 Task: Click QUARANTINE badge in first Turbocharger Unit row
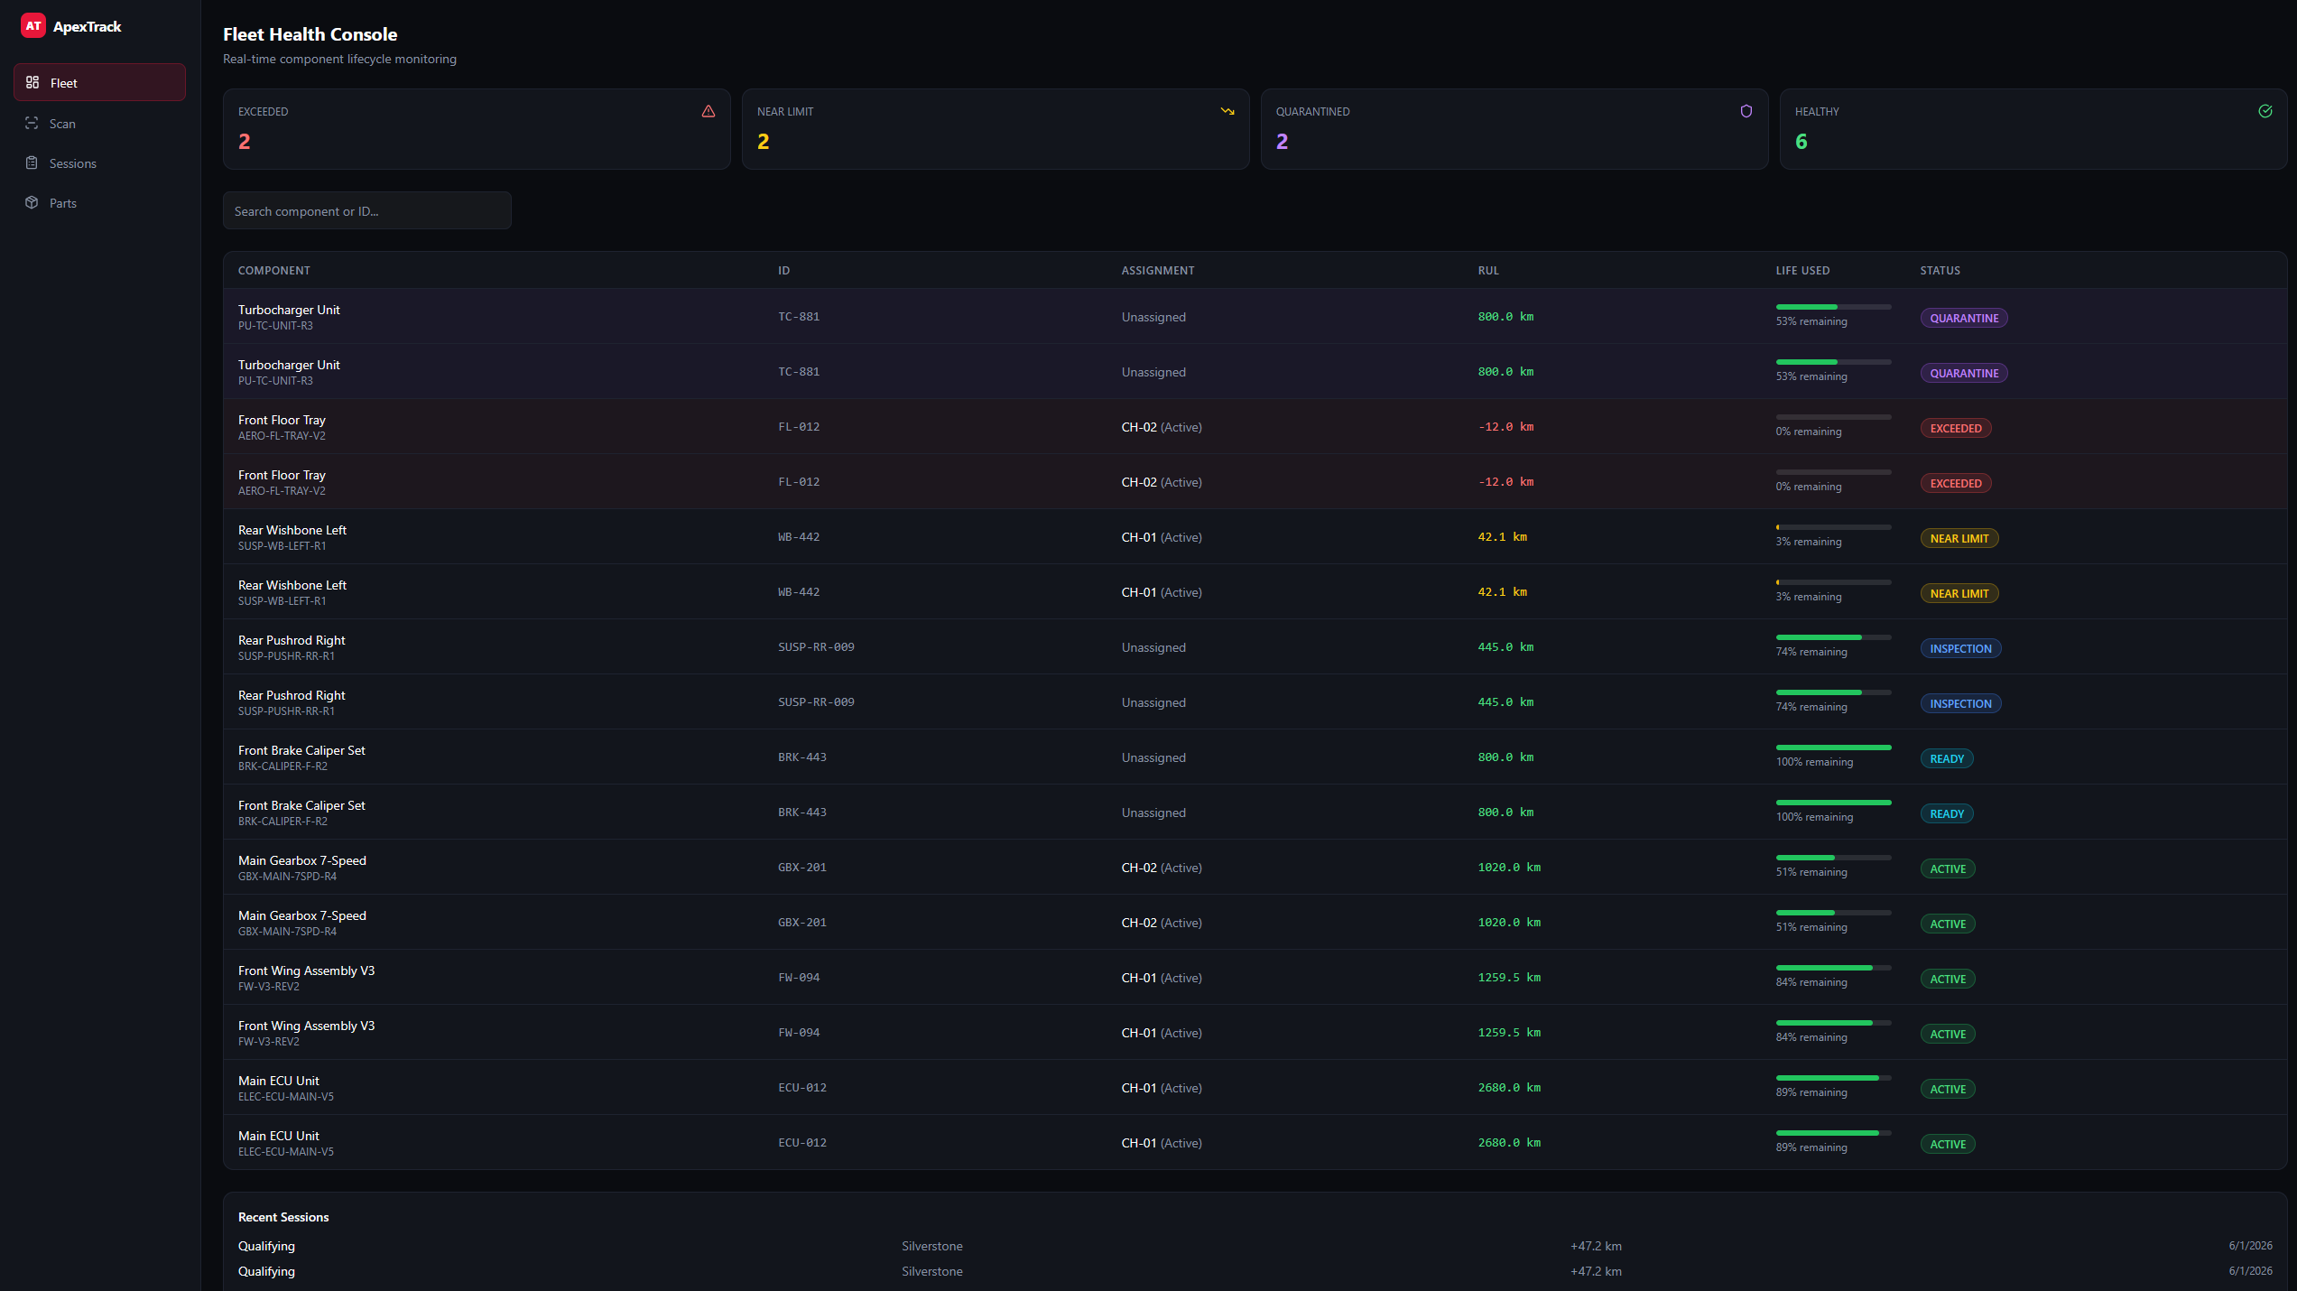1964,318
